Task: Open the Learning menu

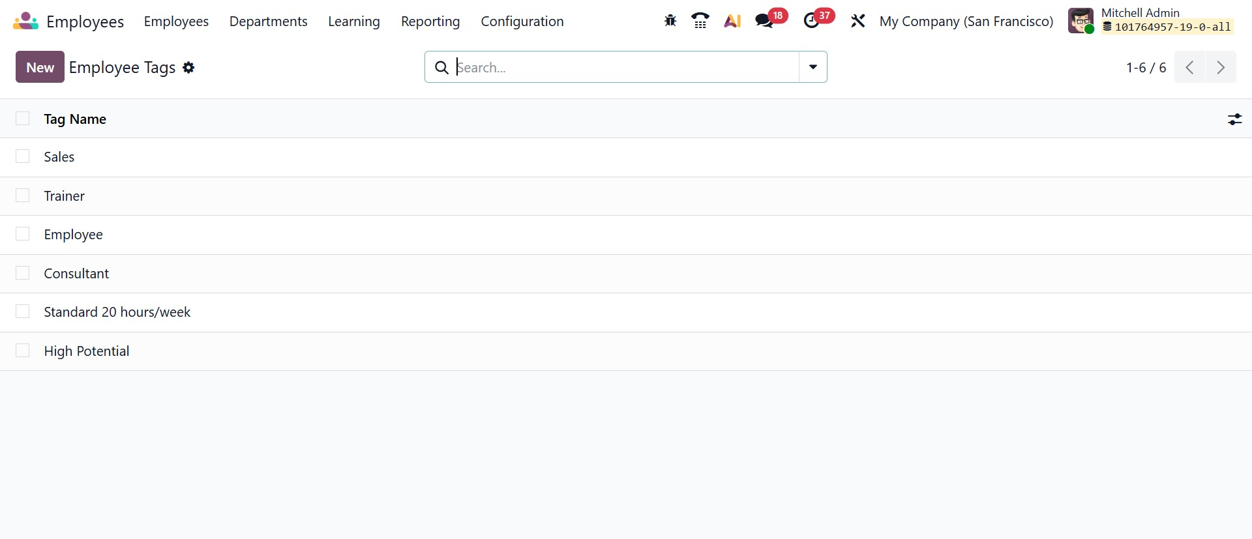Action: pos(354,22)
